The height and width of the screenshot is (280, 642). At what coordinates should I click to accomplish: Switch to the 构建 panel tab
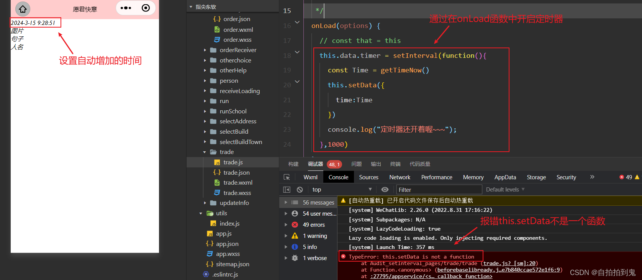tap(293, 164)
